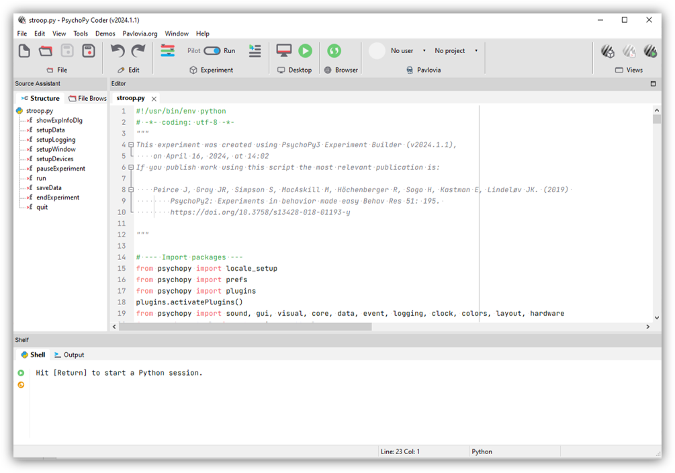Open the View menu

click(x=59, y=34)
